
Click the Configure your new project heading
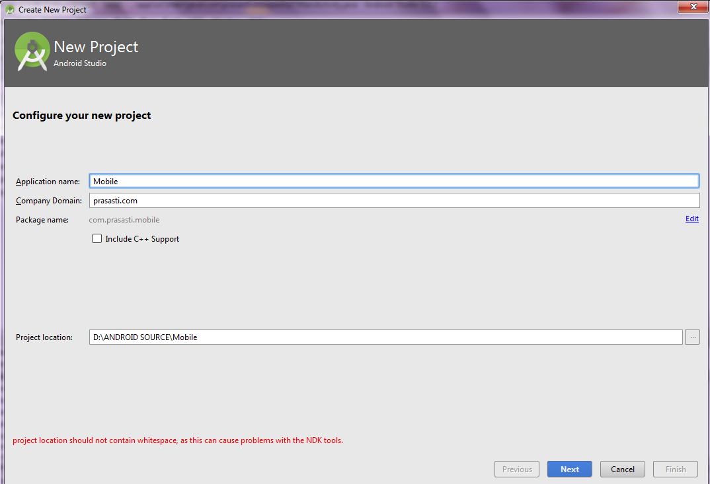tap(81, 115)
